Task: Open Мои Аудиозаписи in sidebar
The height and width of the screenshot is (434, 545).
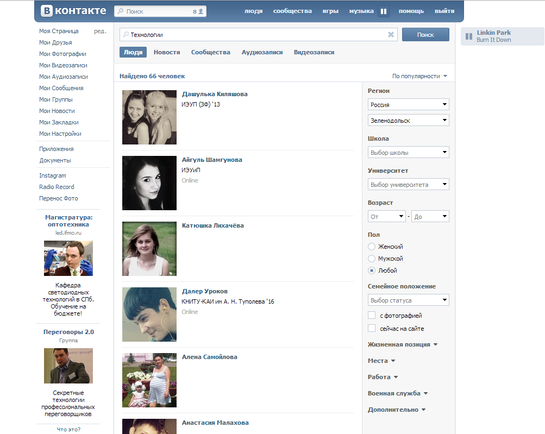Action: (x=63, y=77)
